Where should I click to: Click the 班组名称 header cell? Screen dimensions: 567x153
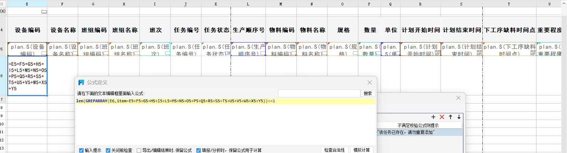124,30
